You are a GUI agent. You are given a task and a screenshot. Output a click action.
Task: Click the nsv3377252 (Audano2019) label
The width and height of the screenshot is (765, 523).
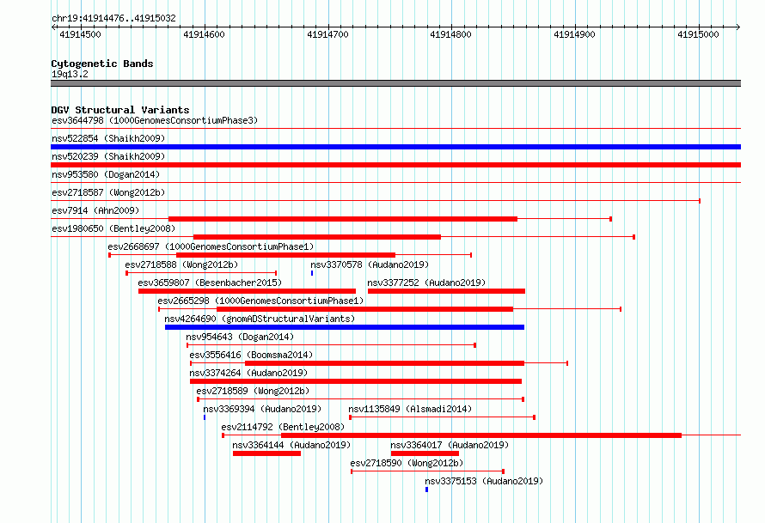[x=426, y=283]
